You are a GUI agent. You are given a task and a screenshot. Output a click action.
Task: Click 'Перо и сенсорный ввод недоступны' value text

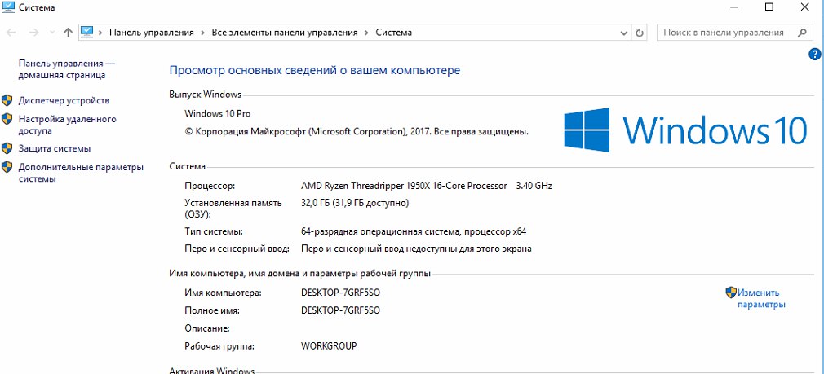tap(416, 249)
